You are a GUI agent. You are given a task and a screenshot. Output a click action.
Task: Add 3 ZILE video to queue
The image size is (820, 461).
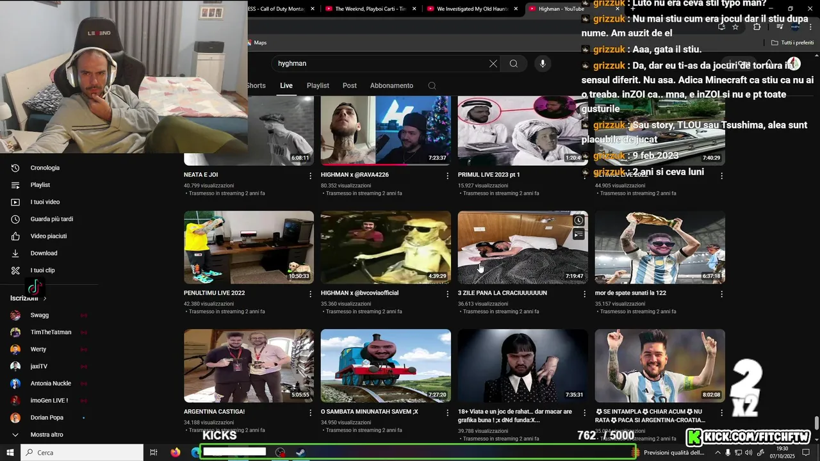pyautogui.click(x=578, y=234)
